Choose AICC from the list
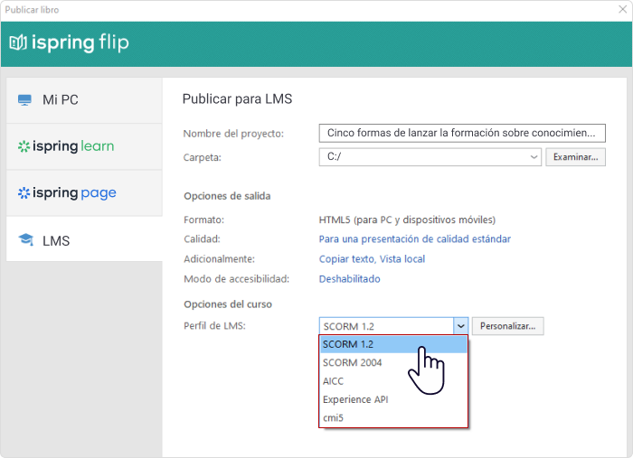Viewport: 633px width, 458px height. click(393, 381)
